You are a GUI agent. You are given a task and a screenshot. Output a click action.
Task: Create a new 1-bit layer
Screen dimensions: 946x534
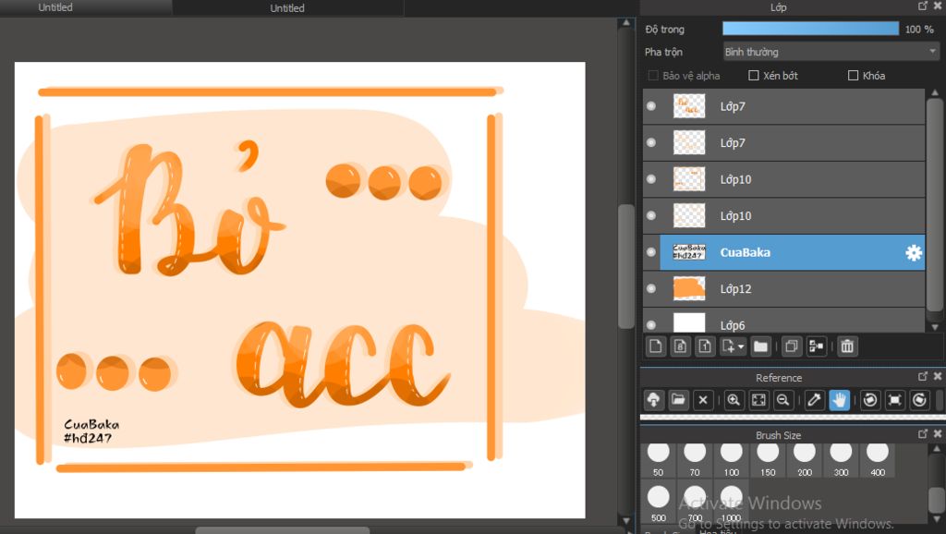pos(705,346)
